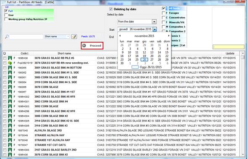Toggle the Full list checkbox
The image size is (247, 159).
tap(6, 11)
